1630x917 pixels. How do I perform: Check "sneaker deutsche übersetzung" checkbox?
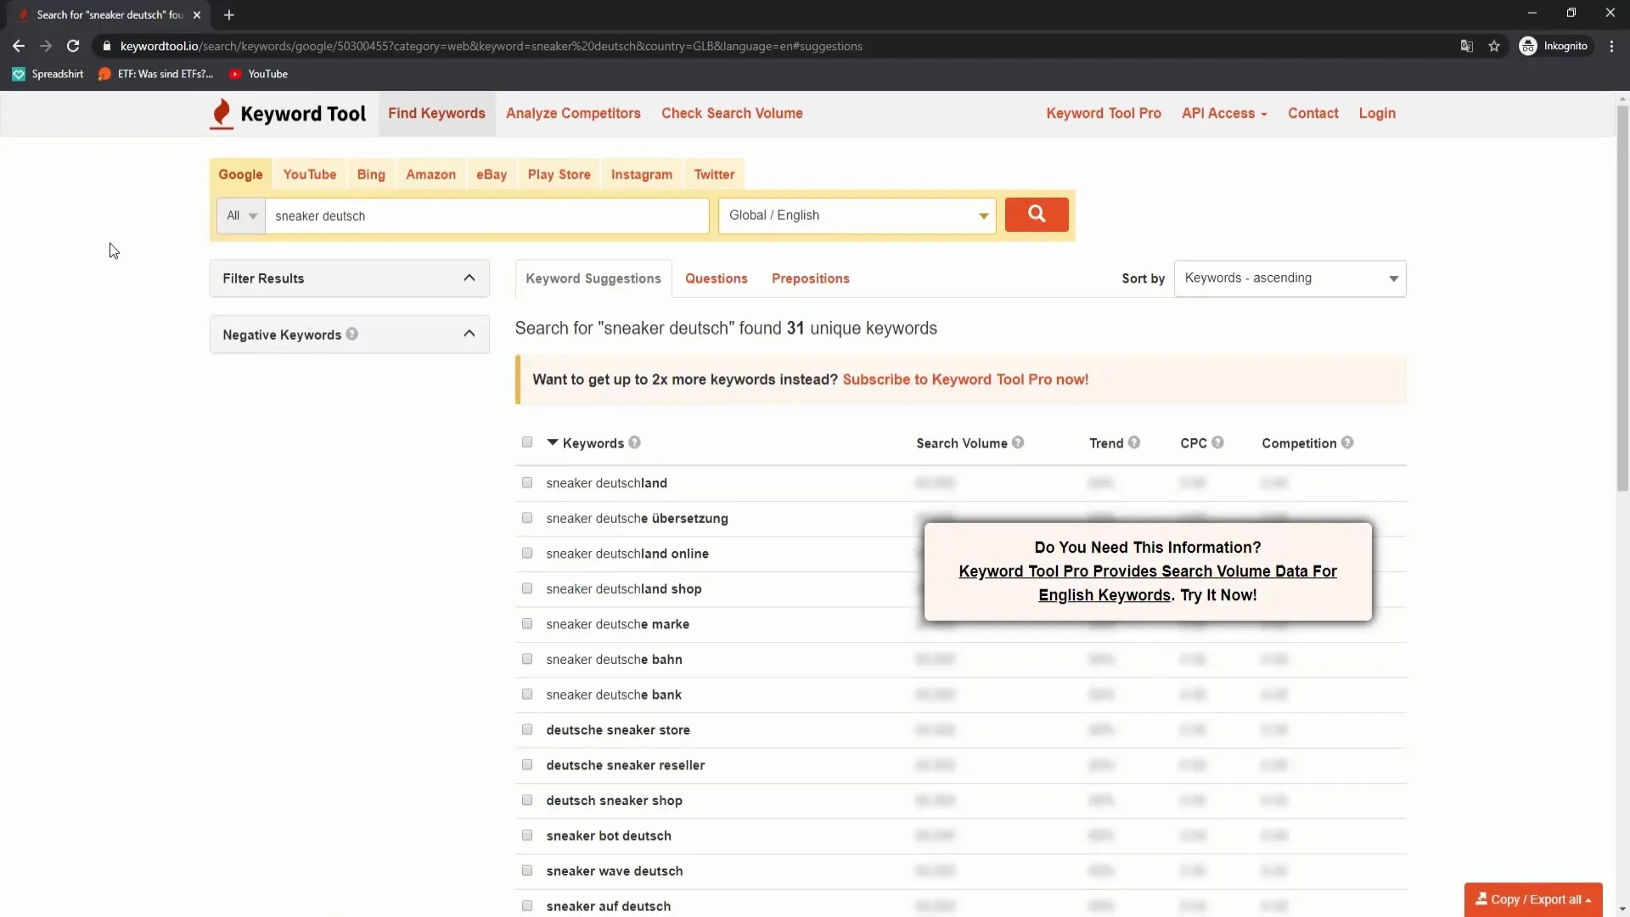pos(527,518)
